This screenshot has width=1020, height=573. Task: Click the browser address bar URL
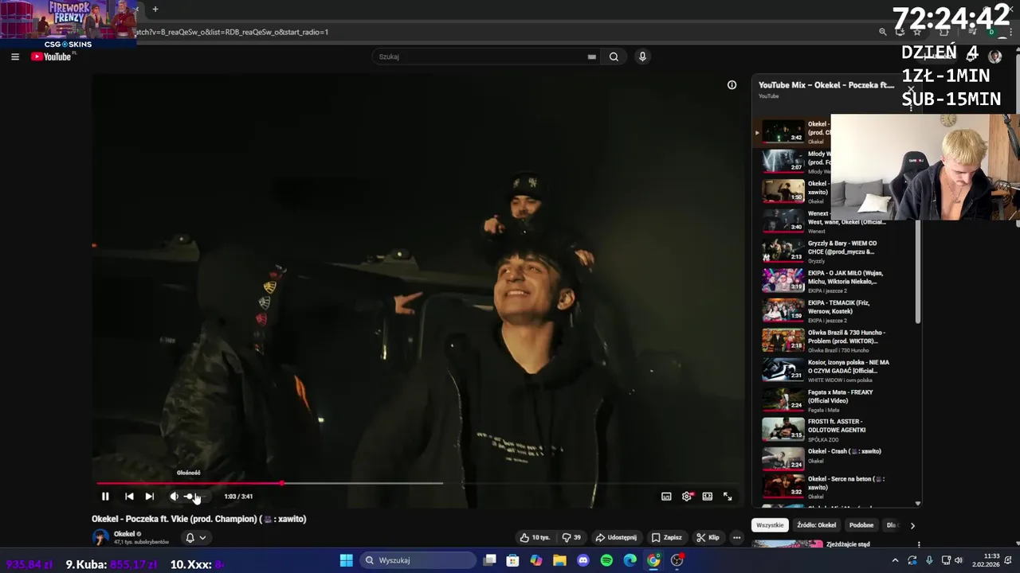click(233, 32)
